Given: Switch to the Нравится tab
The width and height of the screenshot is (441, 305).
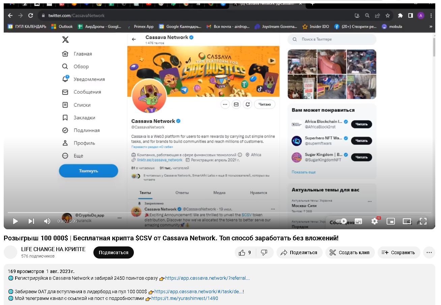Looking at the screenshot, I should tap(259, 193).
